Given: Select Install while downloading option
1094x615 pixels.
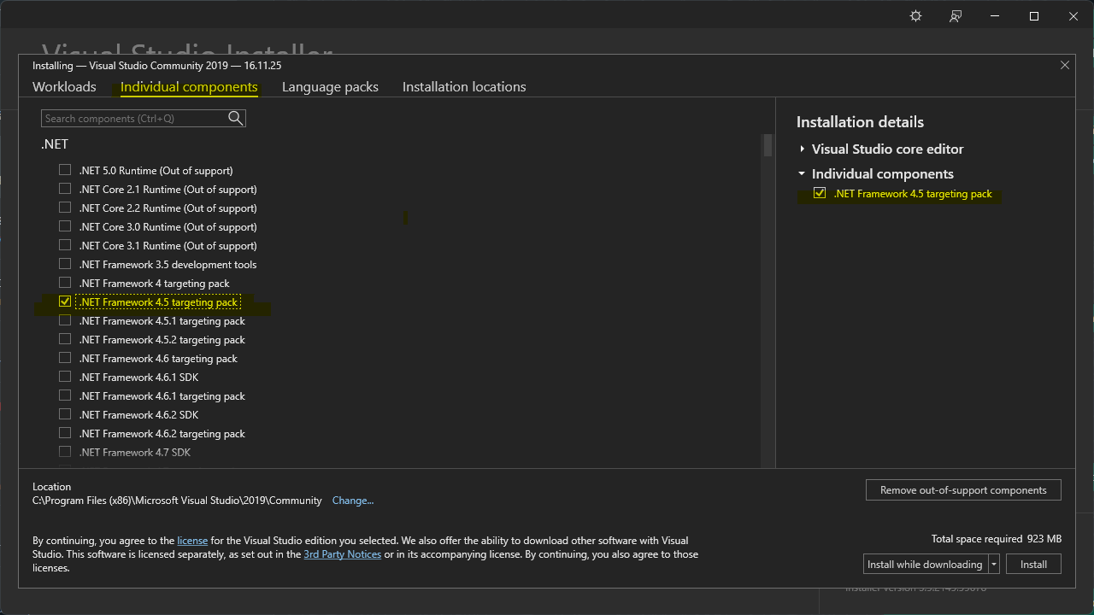Looking at the screenshot, I should [926, 565].
